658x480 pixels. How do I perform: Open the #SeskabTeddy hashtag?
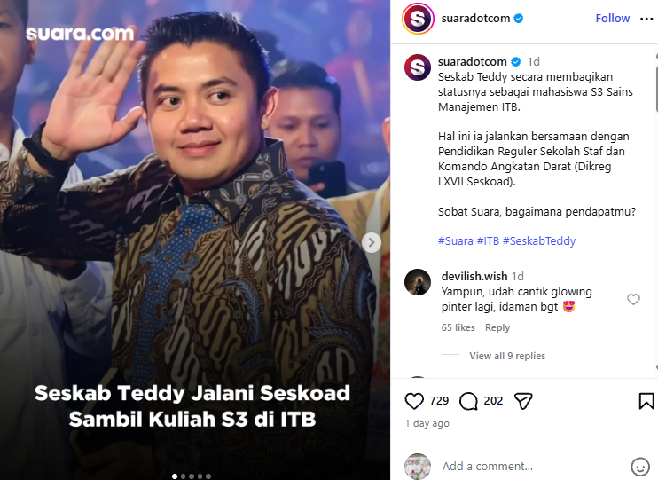click(x=539, y=241)
